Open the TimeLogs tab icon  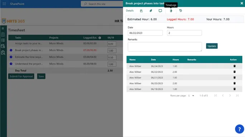171,11
